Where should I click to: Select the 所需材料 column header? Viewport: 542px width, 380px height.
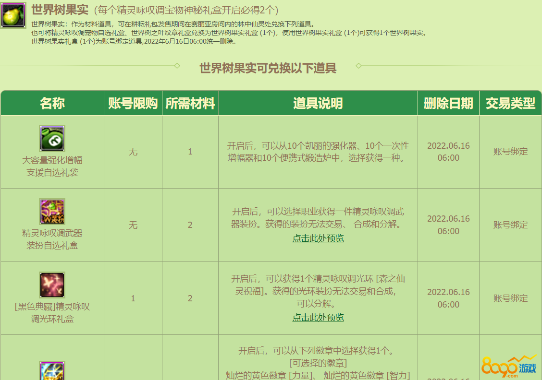(x=190, y=103)
